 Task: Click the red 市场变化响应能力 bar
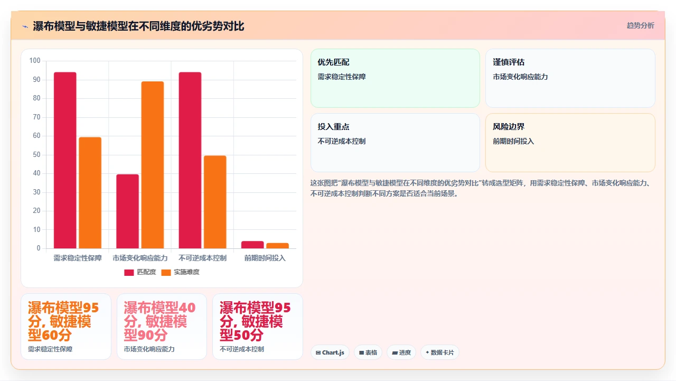click(128, 211)
